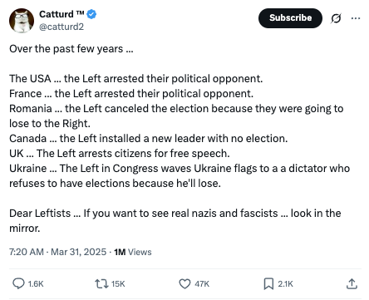
Task: Open the 1M Views analytics link
Action: tap(133, 252)
